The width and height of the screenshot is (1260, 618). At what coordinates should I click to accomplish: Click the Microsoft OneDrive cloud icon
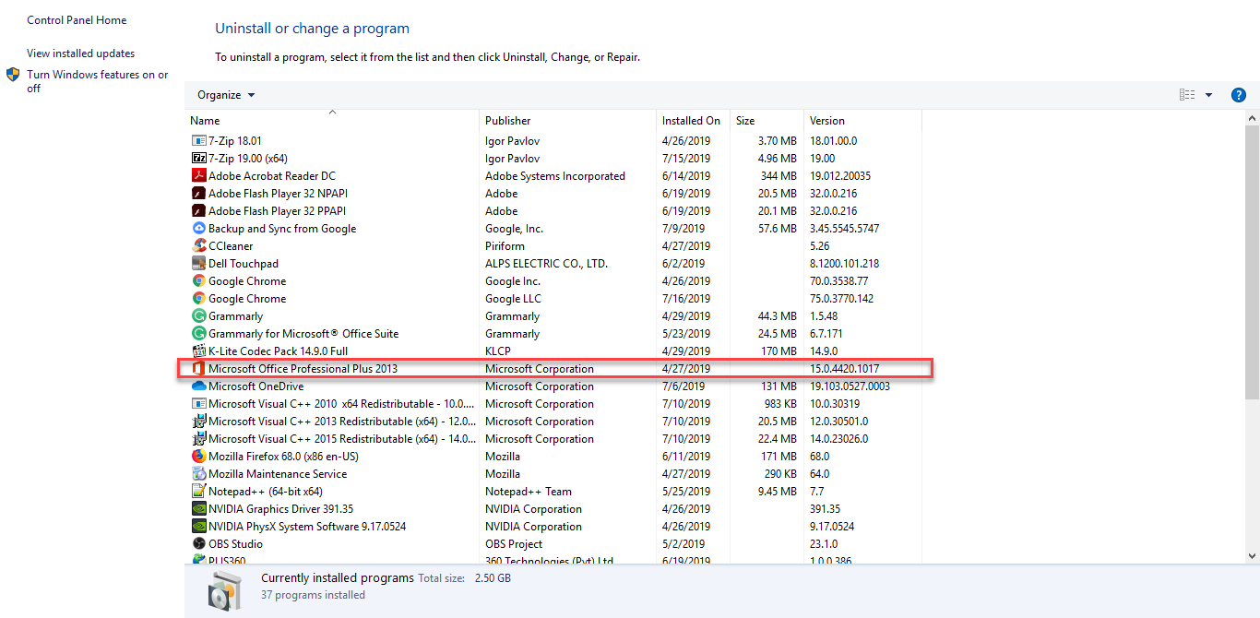click(199, 386)
